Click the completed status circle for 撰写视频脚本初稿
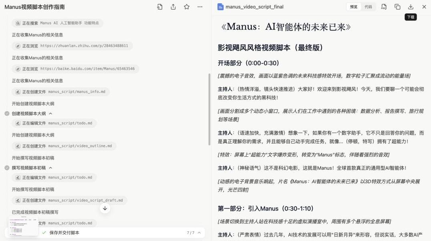The height and width of the screenshot is (241, 431). click(7, 168)
